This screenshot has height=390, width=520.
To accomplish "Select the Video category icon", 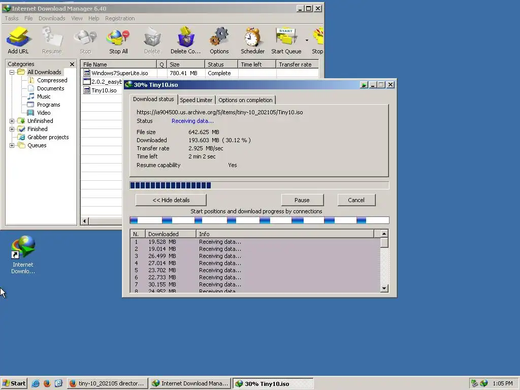I will point(31,113).
